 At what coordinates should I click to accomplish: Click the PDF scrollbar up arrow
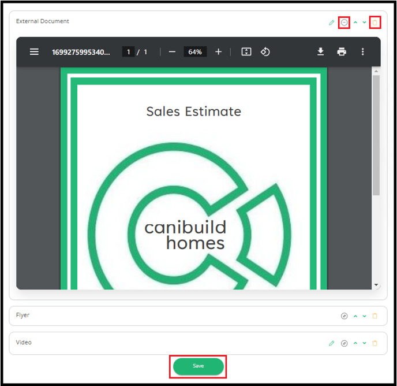tap(376, 71)
